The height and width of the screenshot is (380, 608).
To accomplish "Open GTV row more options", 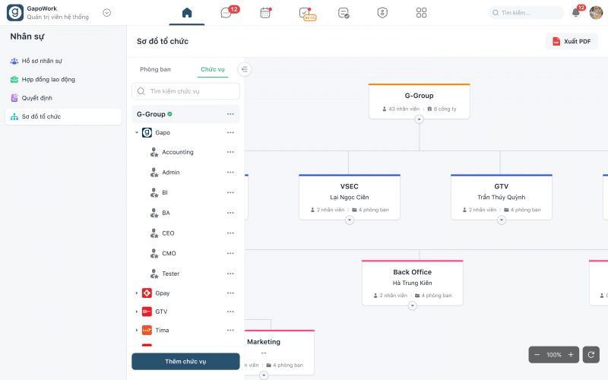I will point(230,312).
